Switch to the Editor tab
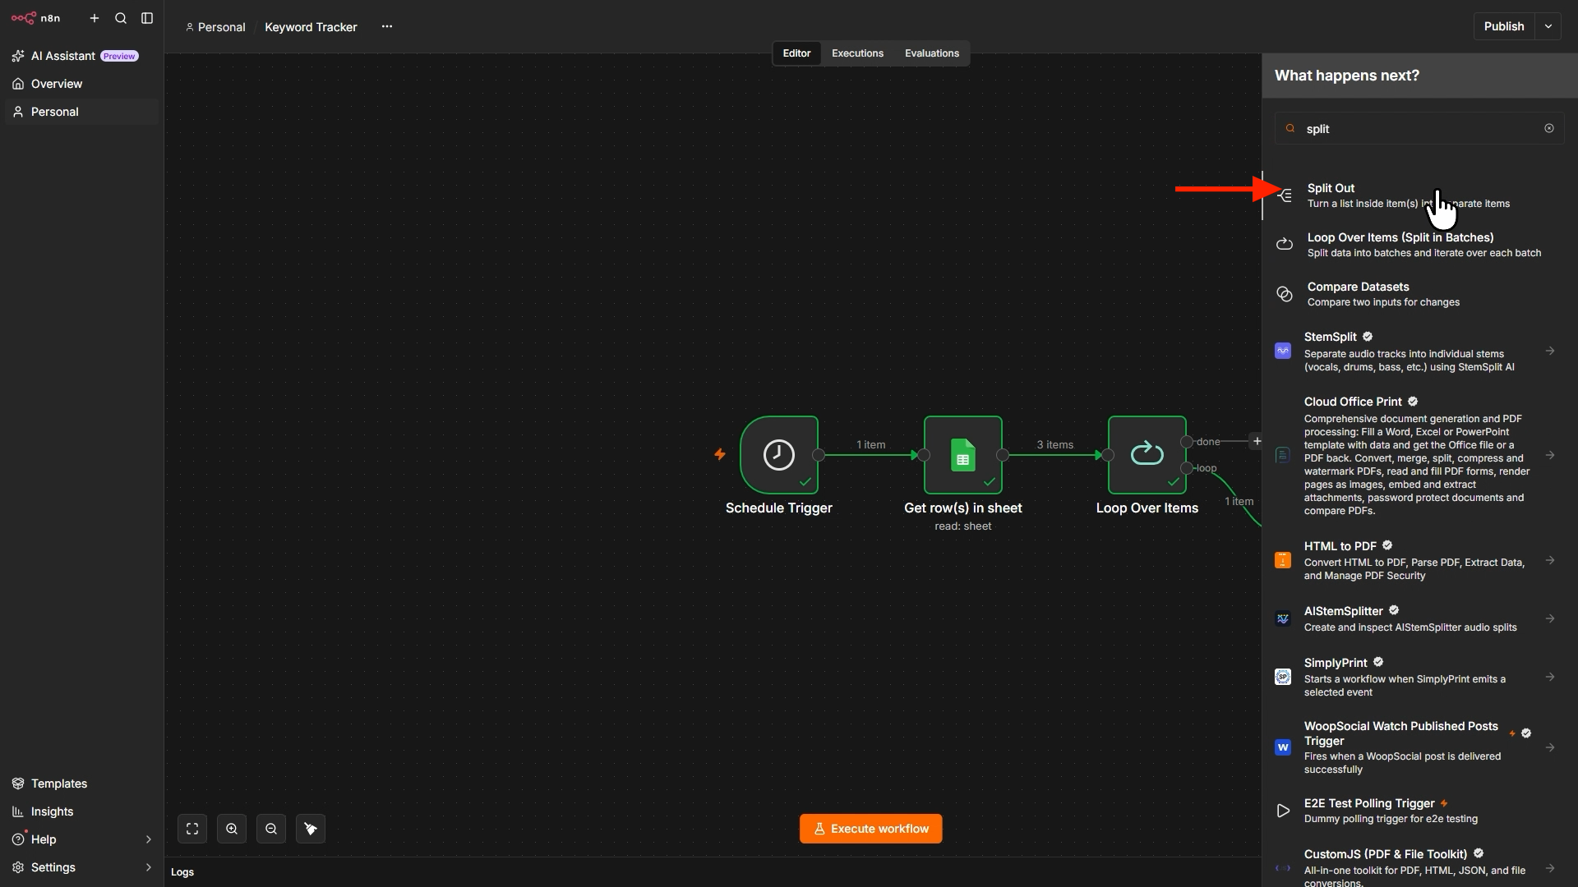The width and height of the screenshot is (1578, 887). coord(796,53)
